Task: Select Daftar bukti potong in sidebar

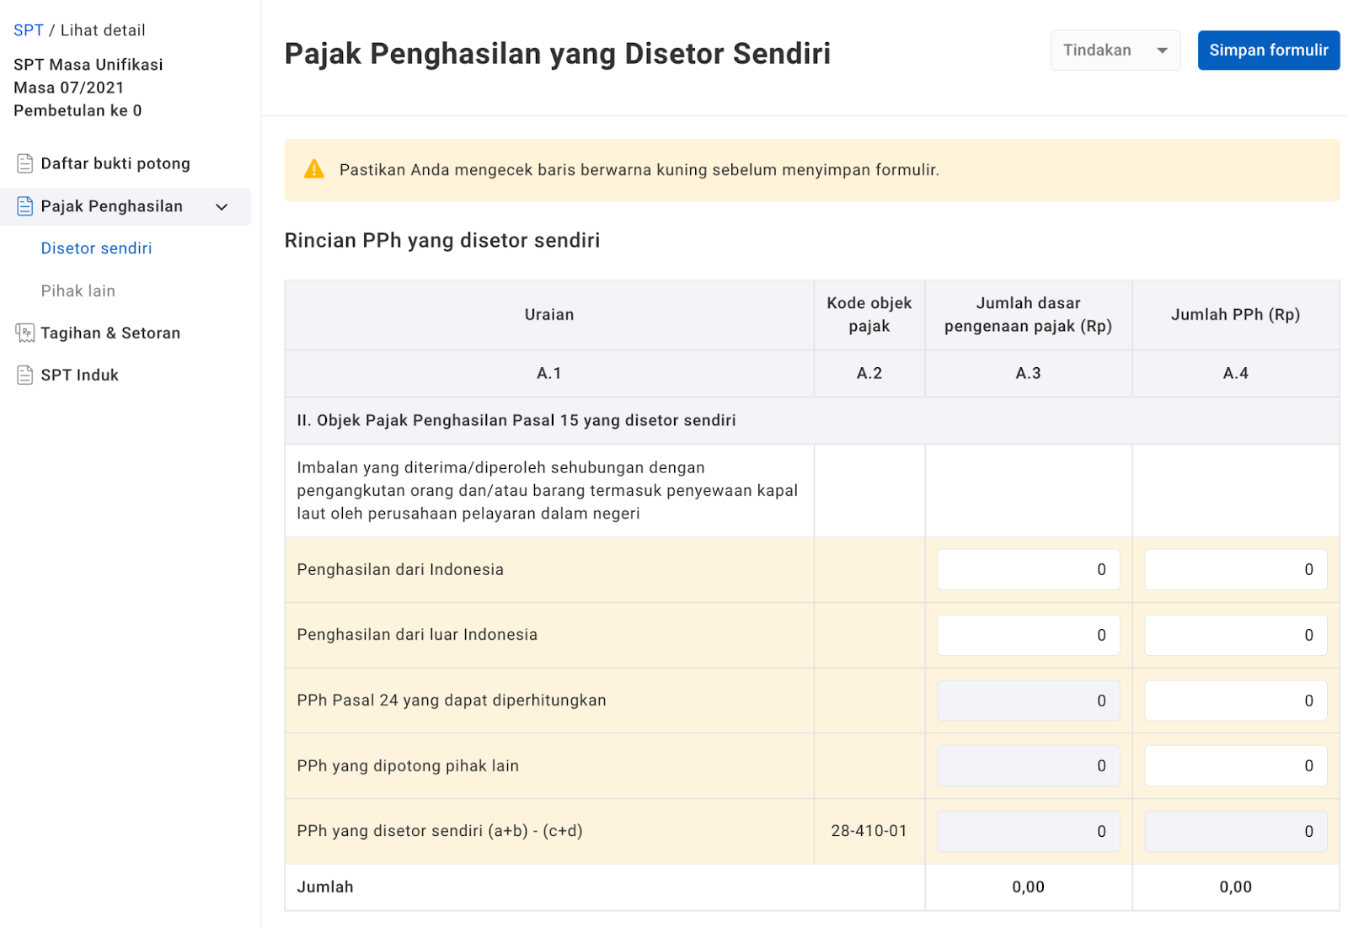Action: coord(115,163)
